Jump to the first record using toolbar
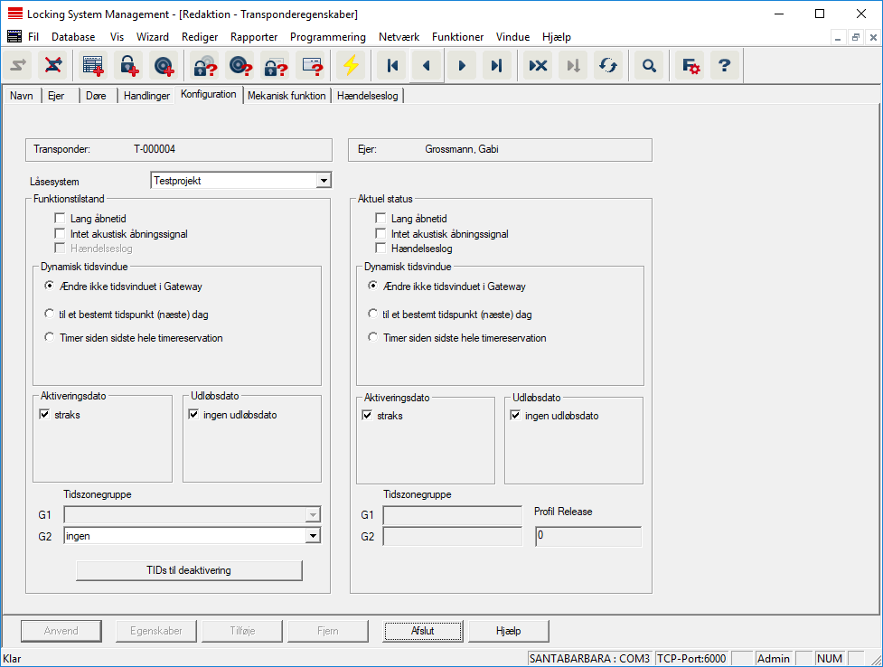The width and height of the screenshot is (883, 667). coord(392,66)
